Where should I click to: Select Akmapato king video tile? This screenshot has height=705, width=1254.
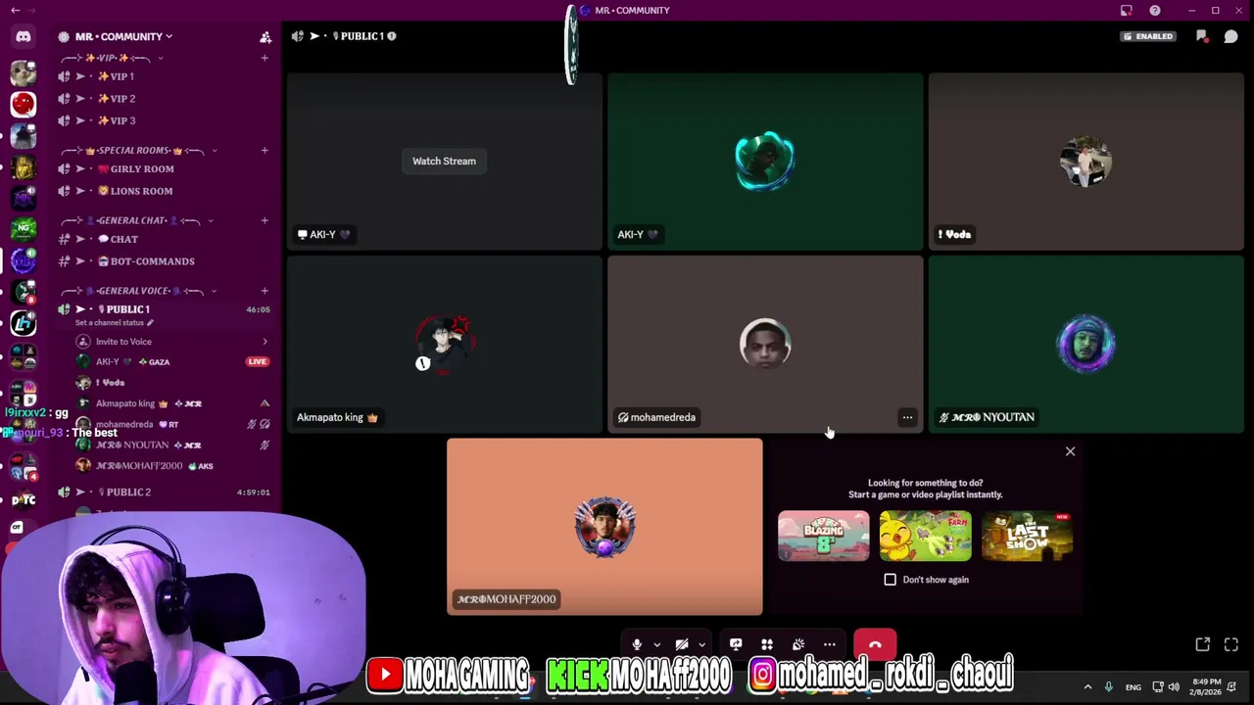[444, 344]
